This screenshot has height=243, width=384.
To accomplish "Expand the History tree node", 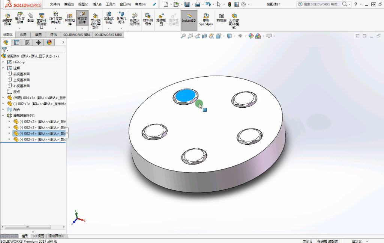I will (3, 62).
